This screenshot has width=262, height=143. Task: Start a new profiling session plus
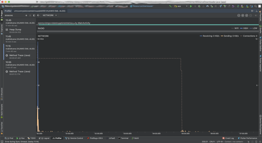tap(26, 15)
